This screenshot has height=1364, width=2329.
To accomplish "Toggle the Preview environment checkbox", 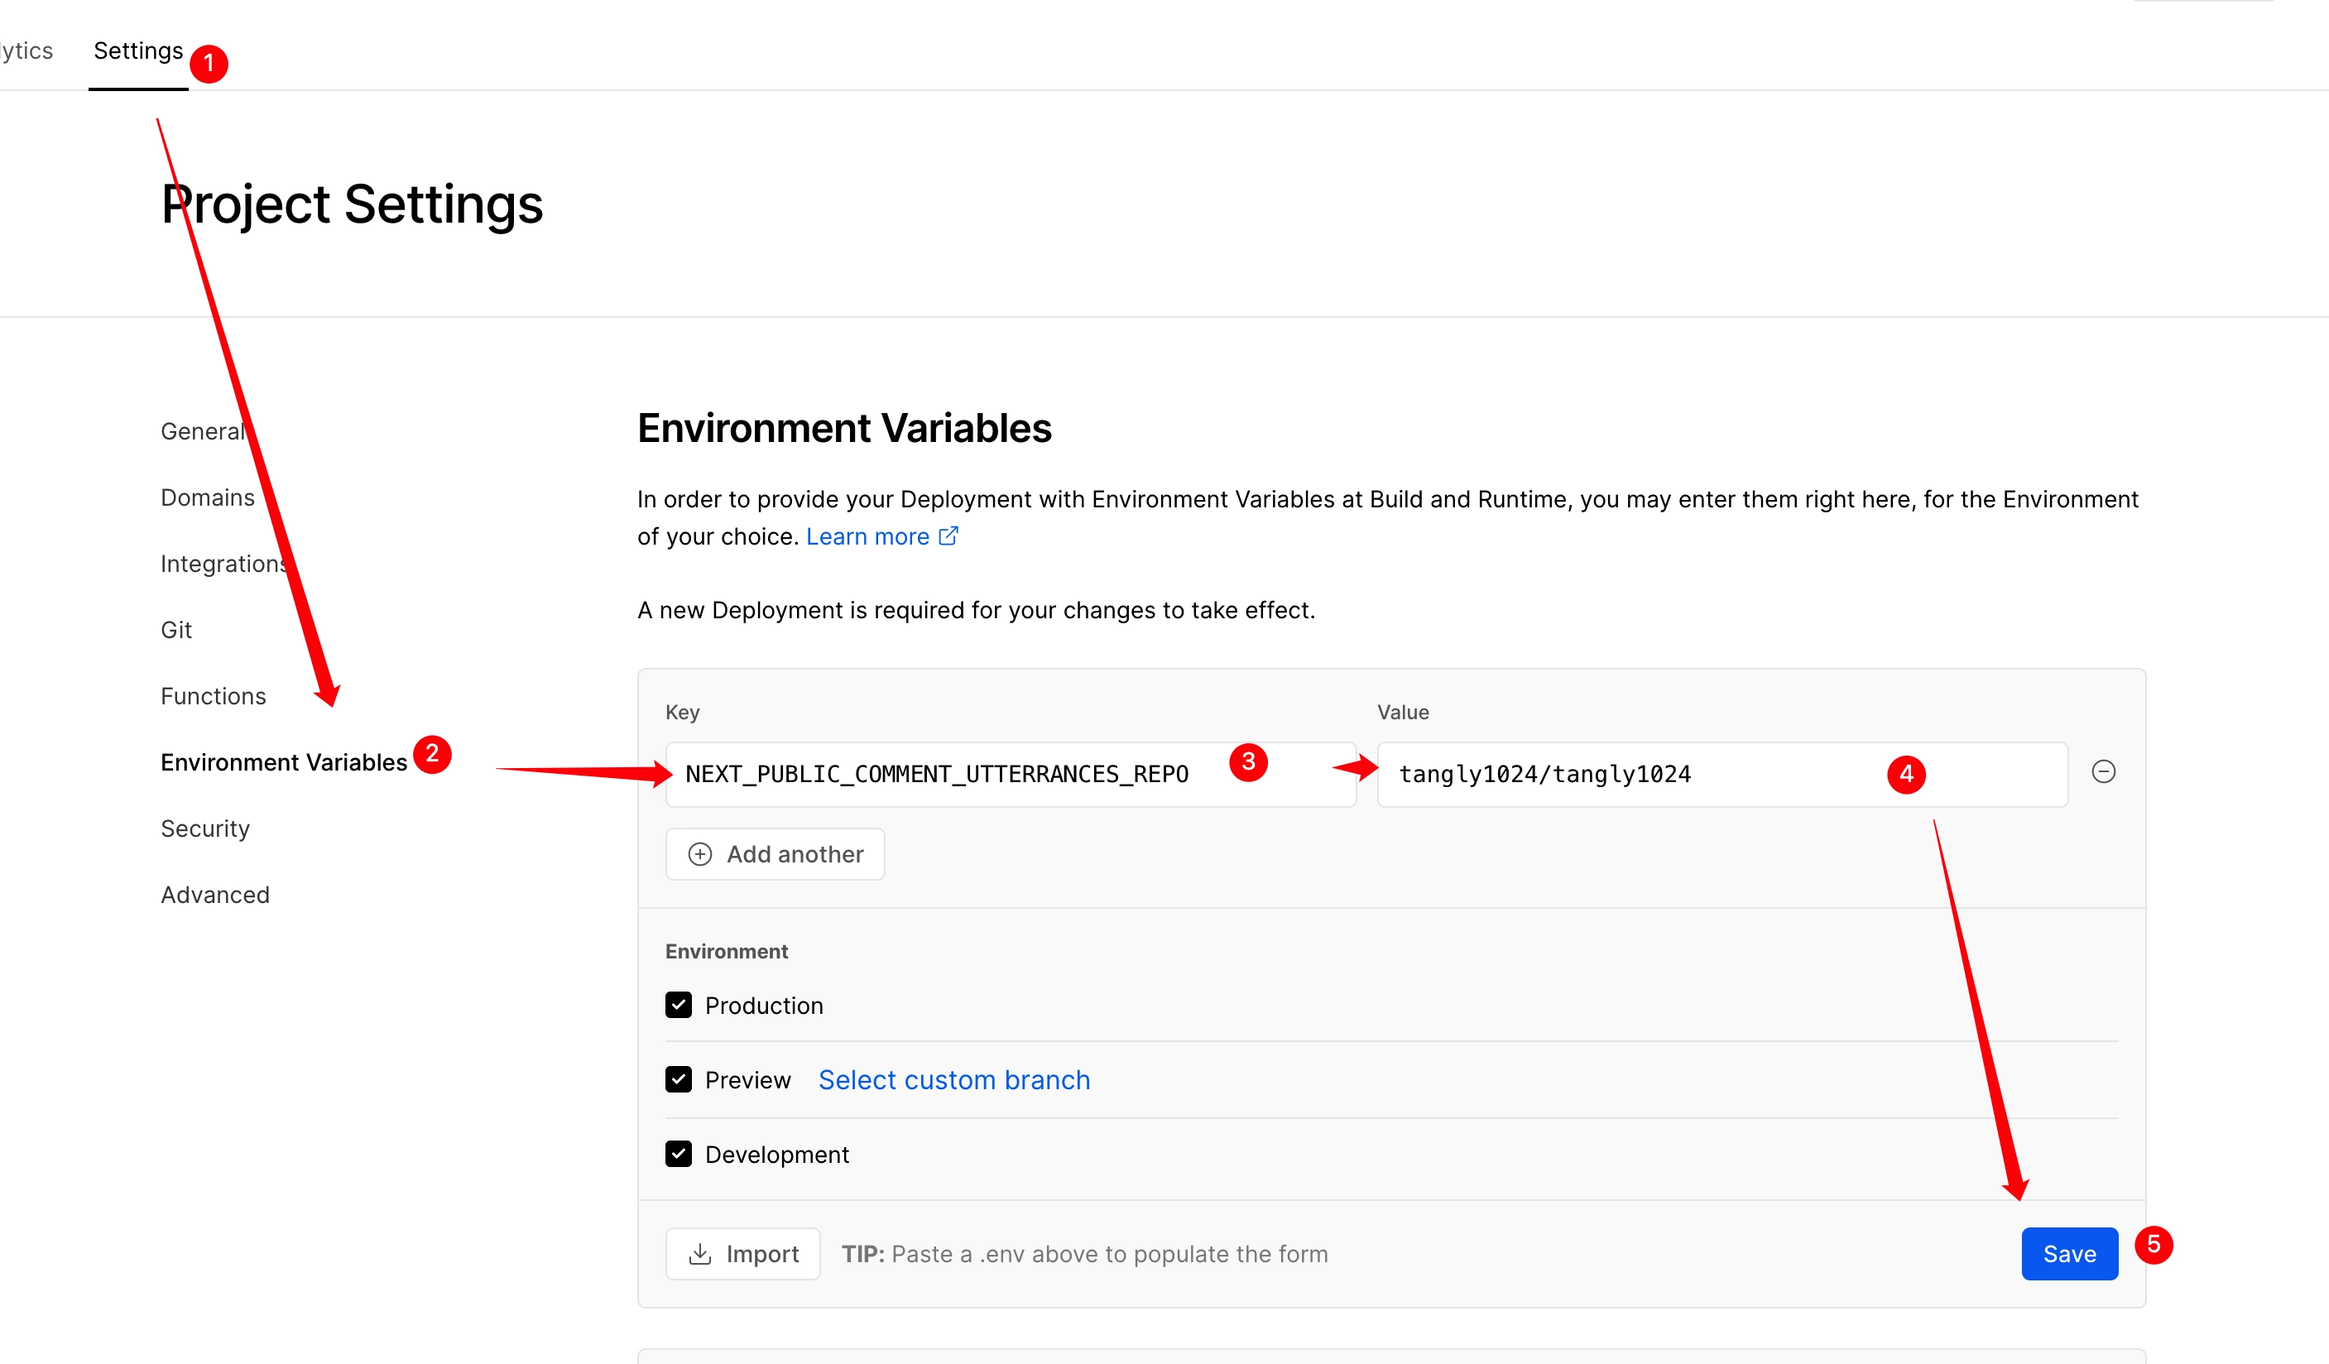I will coord(679,1079).
